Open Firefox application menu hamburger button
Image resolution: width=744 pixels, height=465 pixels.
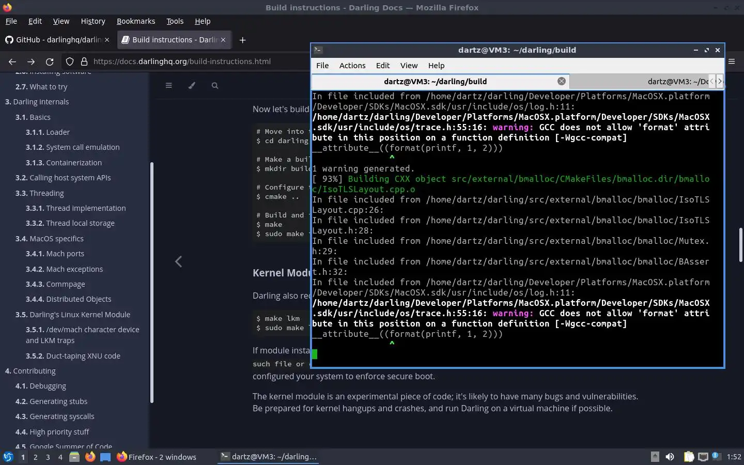[732, 61]
